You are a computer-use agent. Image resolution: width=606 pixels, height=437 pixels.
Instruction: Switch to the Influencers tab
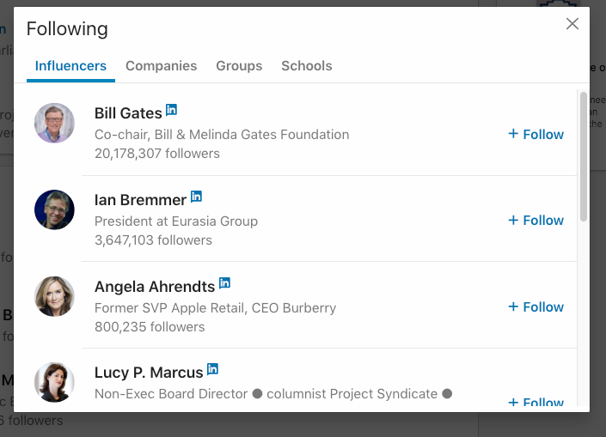tap(70, 65)
